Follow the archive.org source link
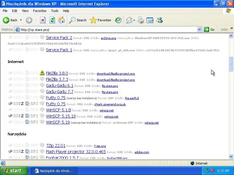Image resolution: width=234 pixels, height=175 pixels. coord(108,38)
